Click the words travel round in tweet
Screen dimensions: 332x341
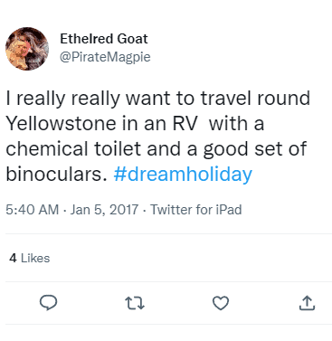(255, 99)
